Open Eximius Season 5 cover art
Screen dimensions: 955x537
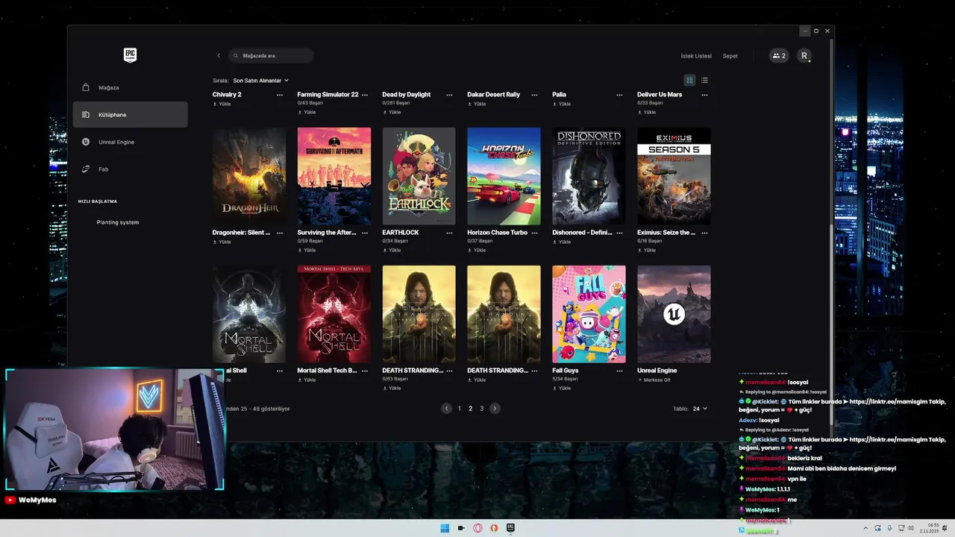point(674,176)
